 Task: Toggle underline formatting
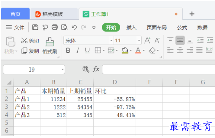87,50
